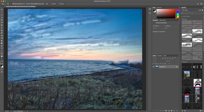Viewport: 204px width, 112px height.
Task: Switch to the Swatches tab
Action: [x=159, y=7]
